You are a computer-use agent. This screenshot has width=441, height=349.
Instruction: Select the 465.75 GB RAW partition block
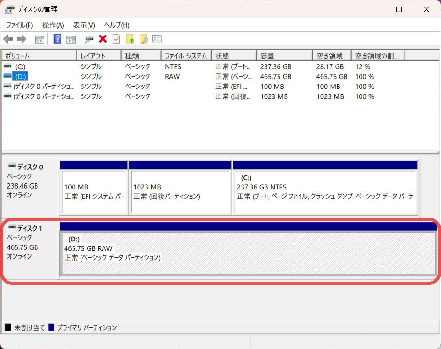pyautogui.click(x=248, y=253)
